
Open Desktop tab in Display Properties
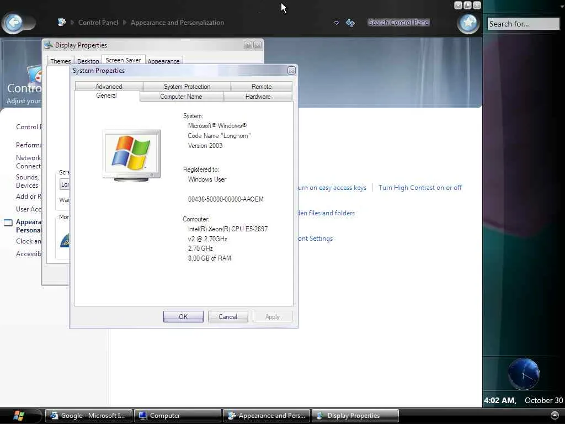pyautogui.click(x=88, y=61)
